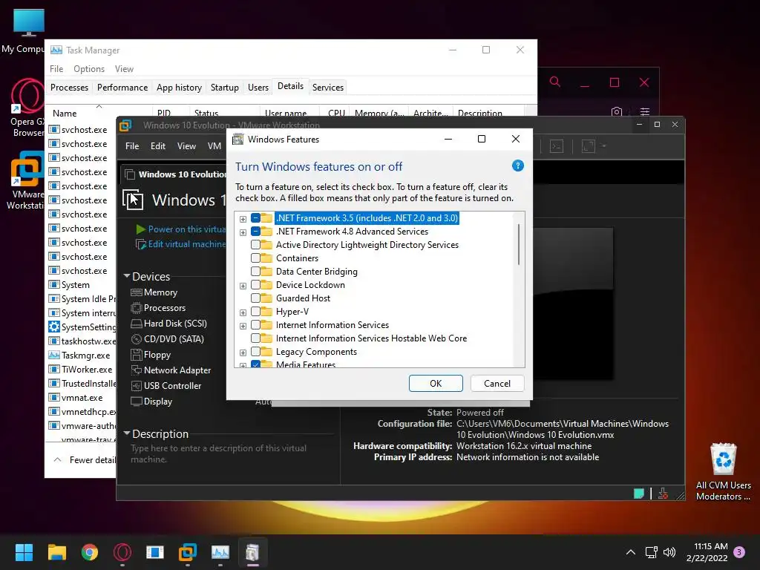Open Task Manager Options menu

pyautogui.click(x=89, y=69)
